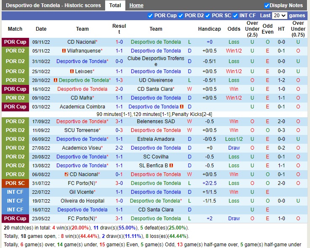Open Belenenses SAD team link
Screen dimensions: 310x248
coord(156,121)
